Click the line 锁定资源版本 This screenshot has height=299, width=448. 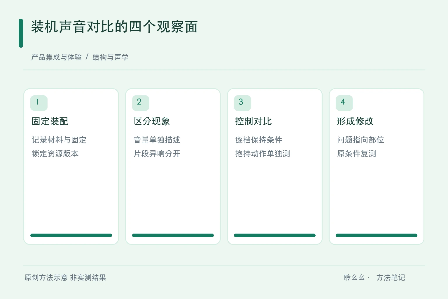tap(55, 154)
